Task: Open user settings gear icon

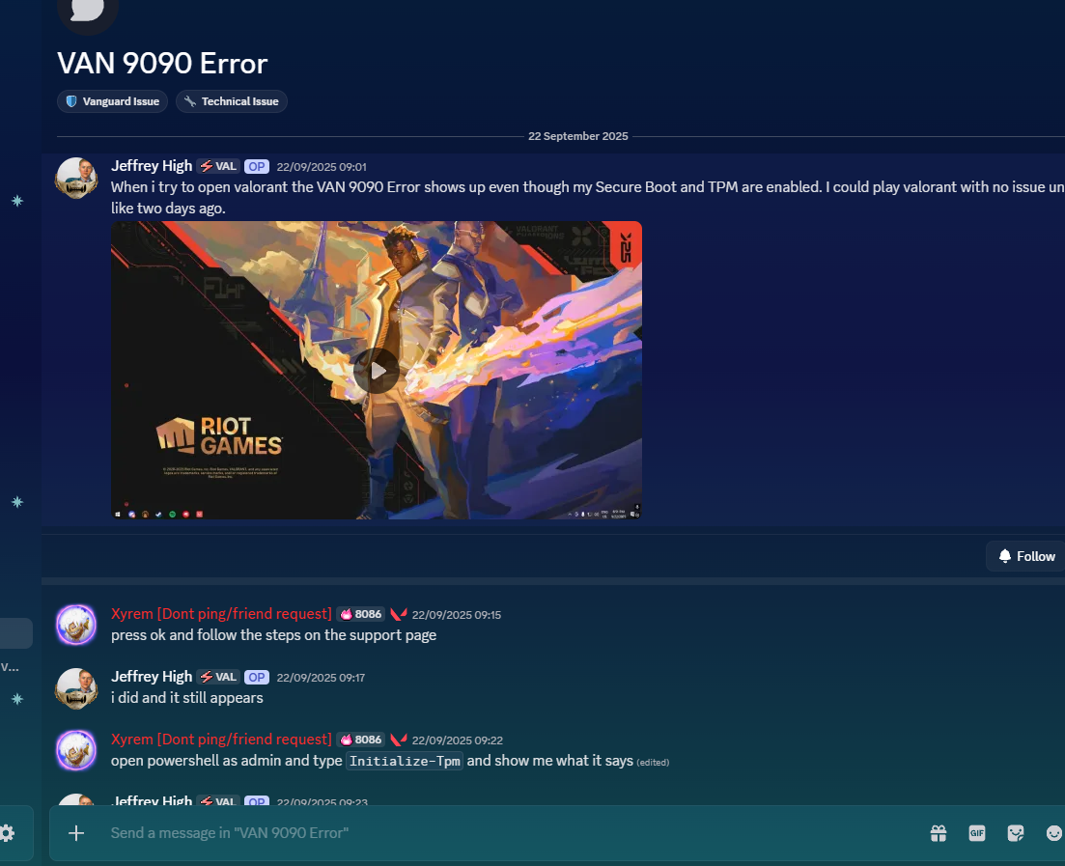Action: click(x=7, y=833)
